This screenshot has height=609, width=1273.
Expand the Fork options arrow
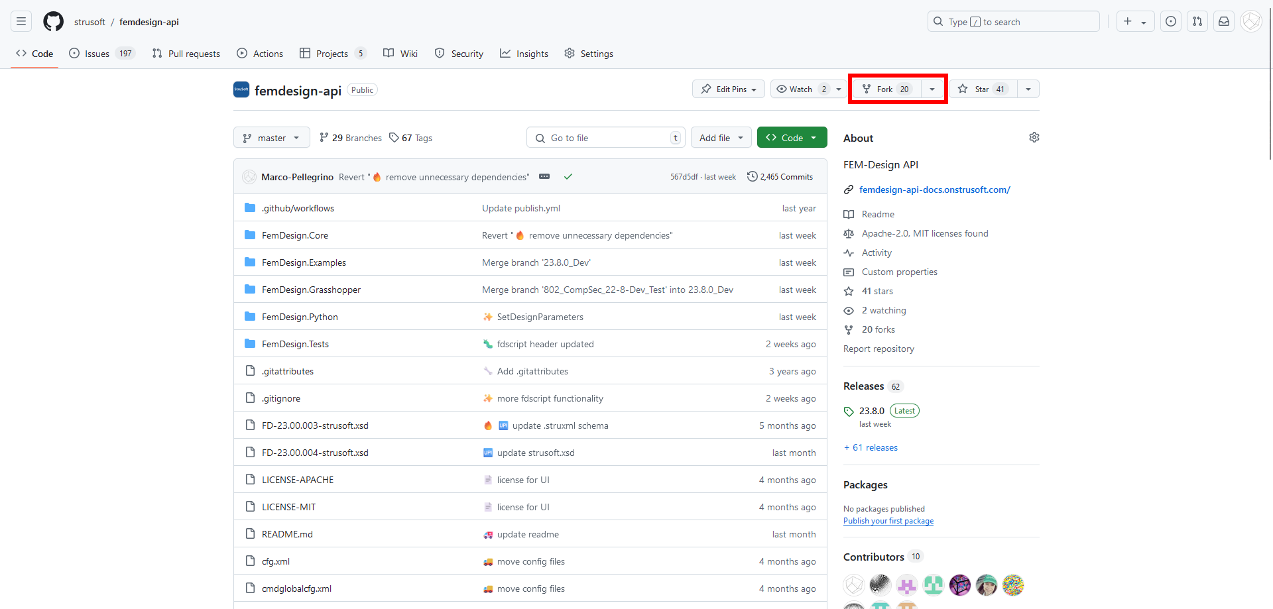(932, 89)
